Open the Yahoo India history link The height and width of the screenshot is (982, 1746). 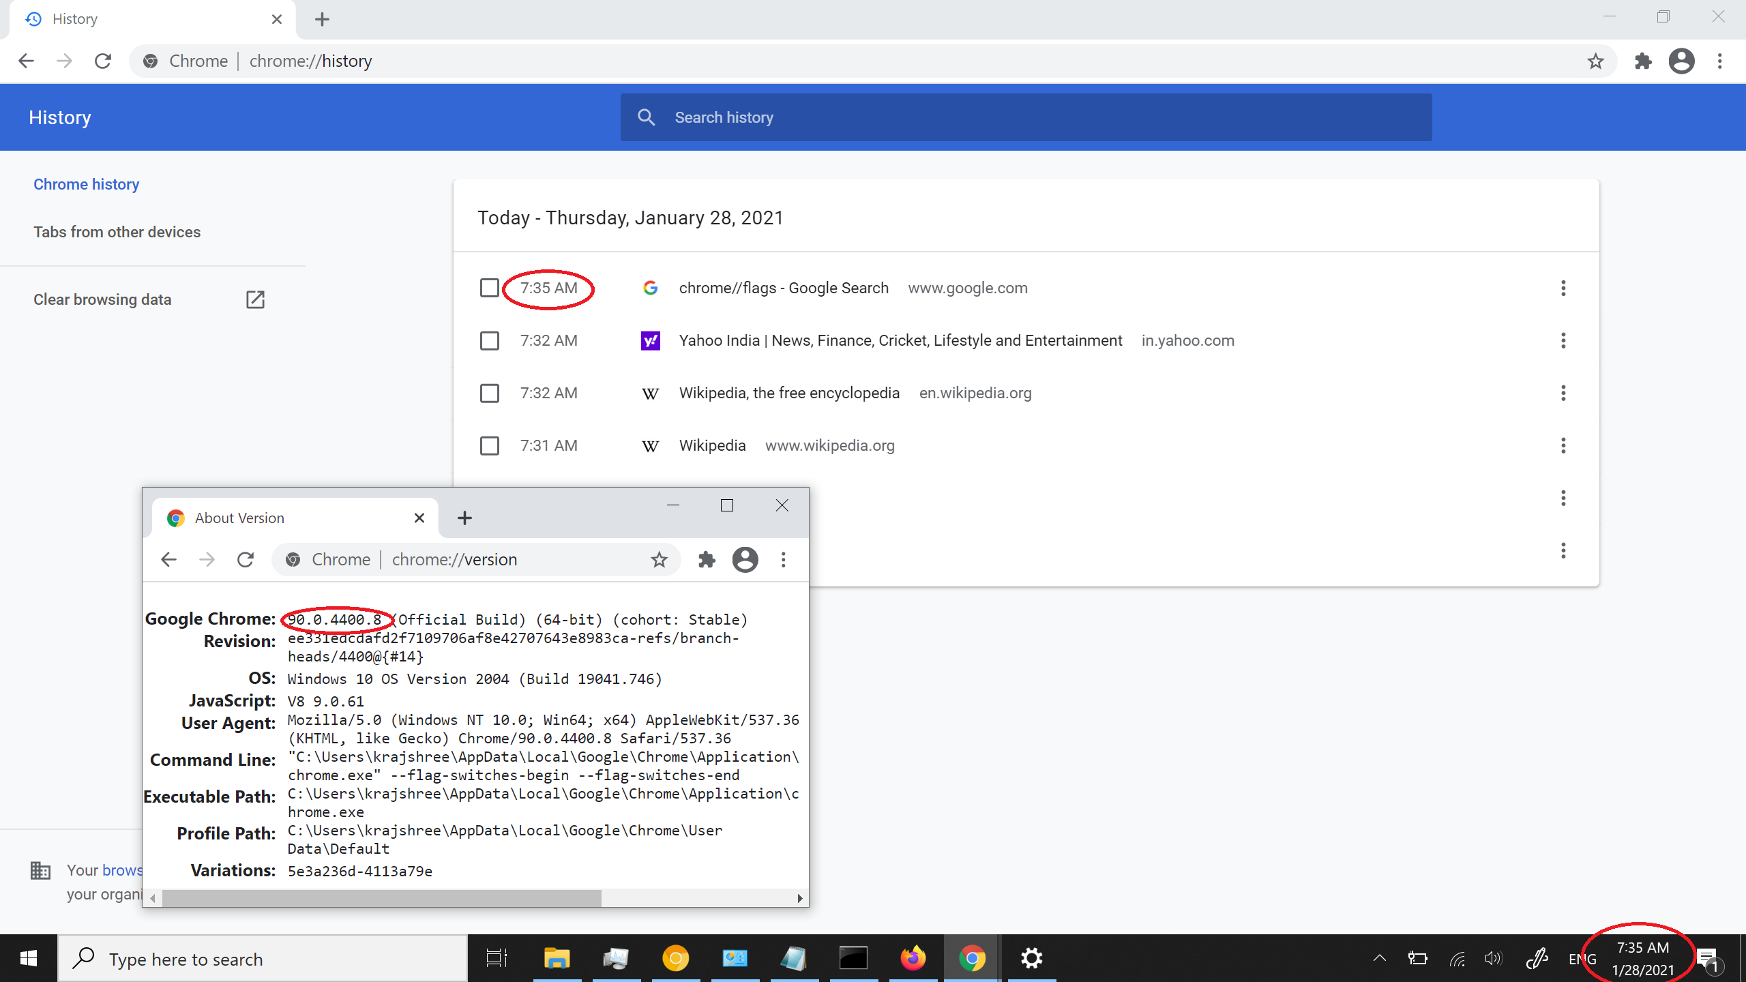click(x=900, y=340)
